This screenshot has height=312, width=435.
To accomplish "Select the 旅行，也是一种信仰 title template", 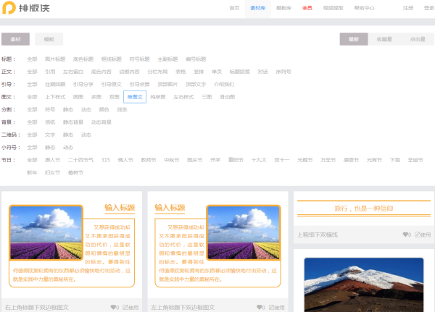I will click(363, 208).
